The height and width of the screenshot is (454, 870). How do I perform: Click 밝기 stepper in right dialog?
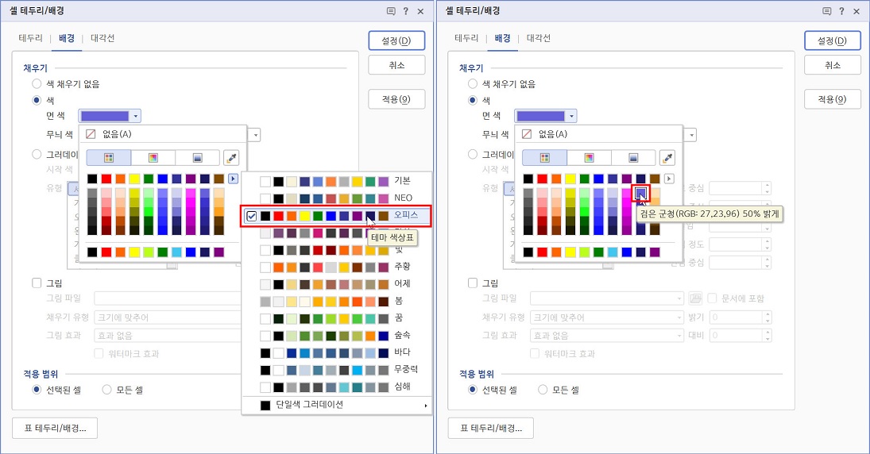[x=768, y=317]
